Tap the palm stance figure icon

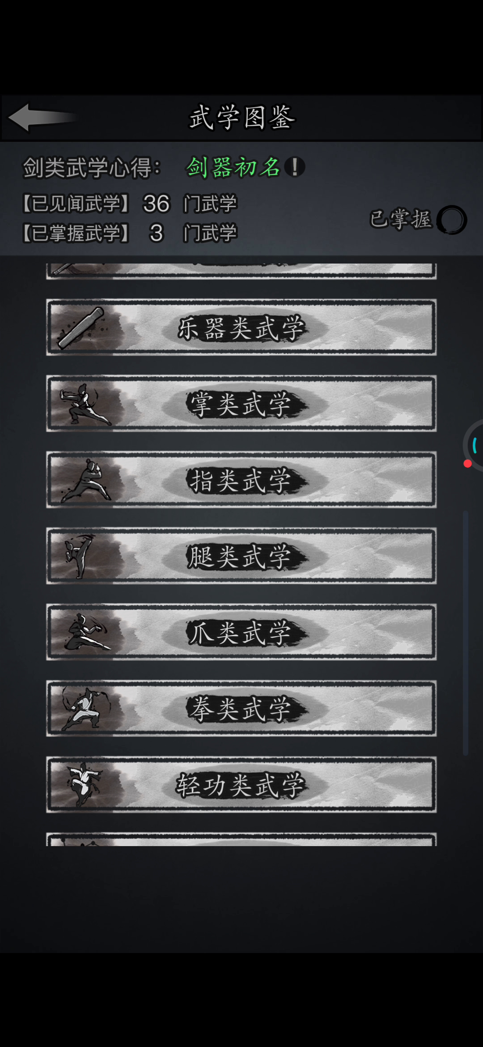(84, 404)
